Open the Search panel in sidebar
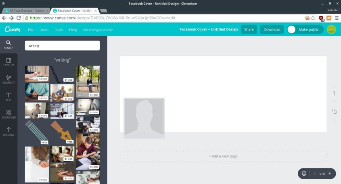Image resolution: width=341 pixels, height=184 pixels. click(x=8, y=45)
